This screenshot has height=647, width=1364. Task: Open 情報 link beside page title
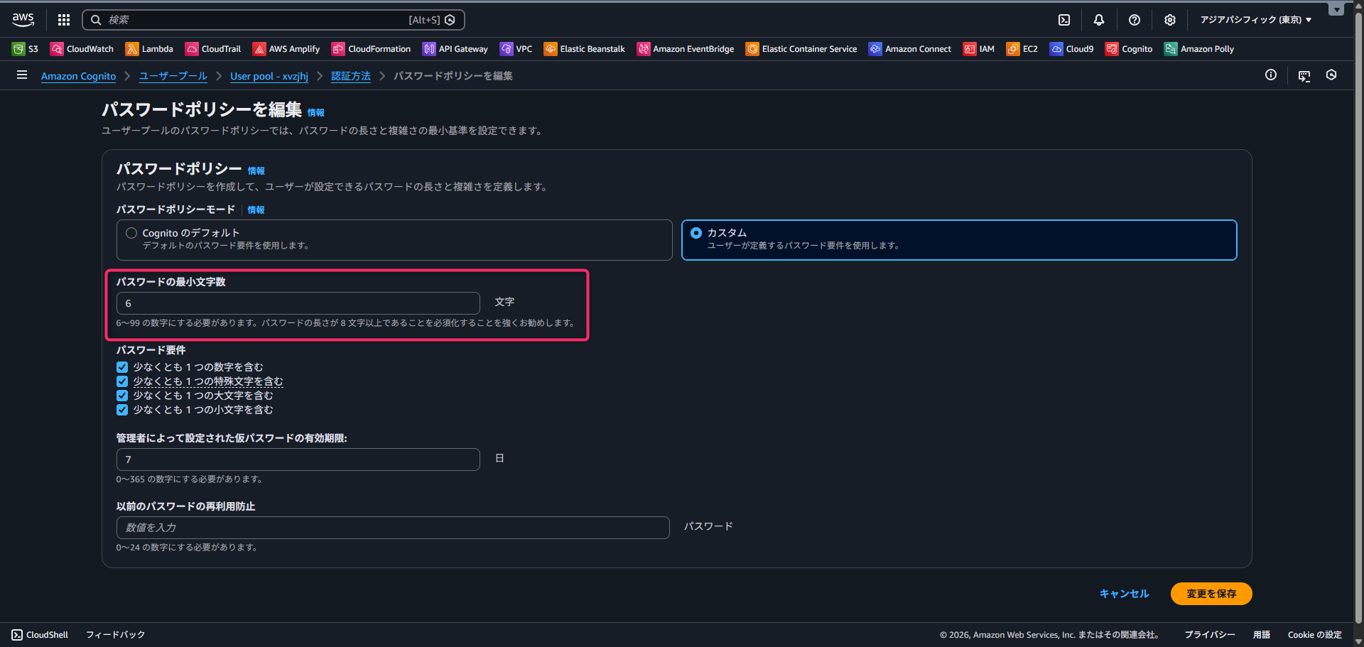315,113
